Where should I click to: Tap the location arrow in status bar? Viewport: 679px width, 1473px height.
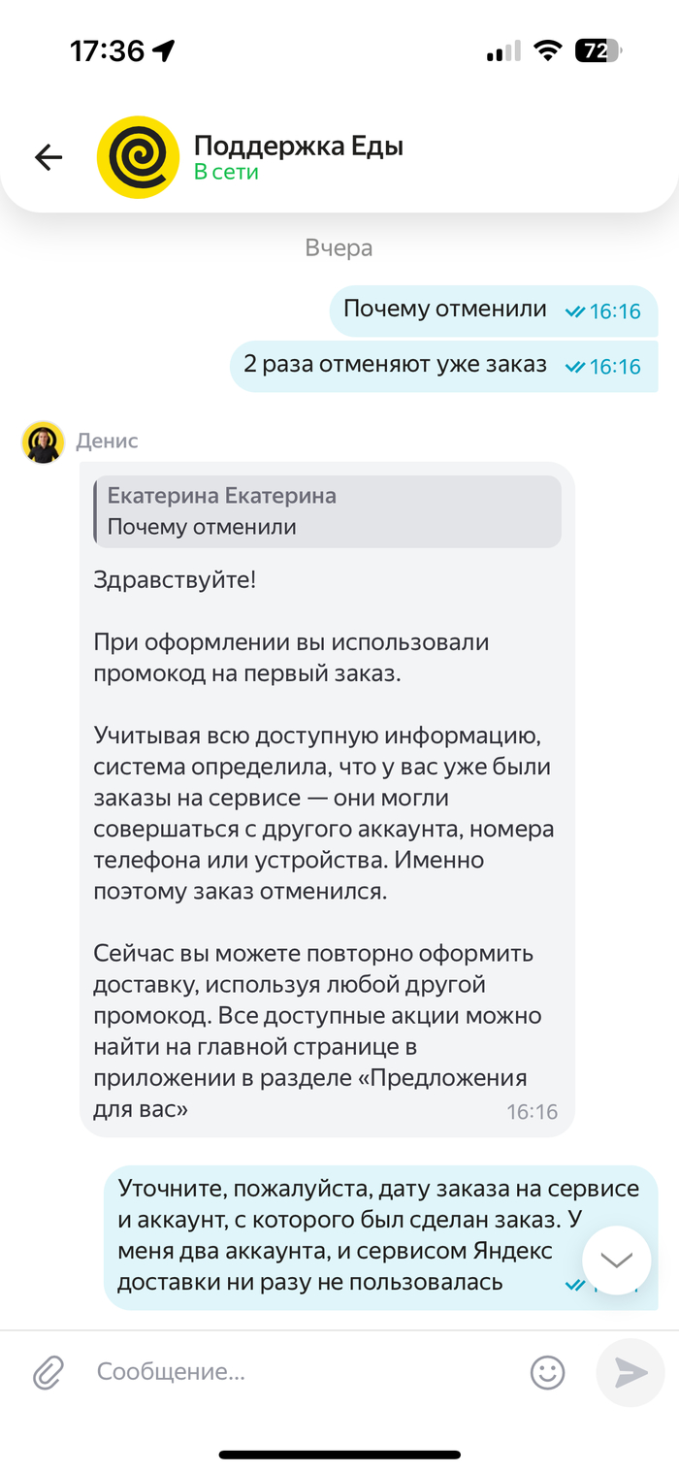click(x=164, y=50)
